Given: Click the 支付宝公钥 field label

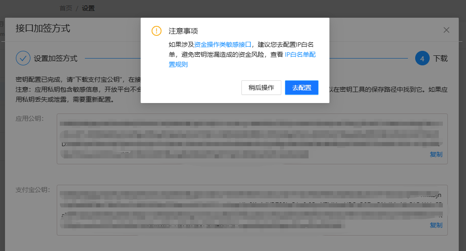Looking at the screenshot, I should pos(33,190).
